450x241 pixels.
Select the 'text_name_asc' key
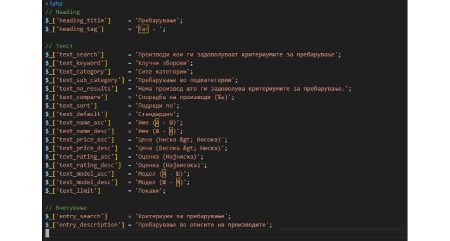81,122
